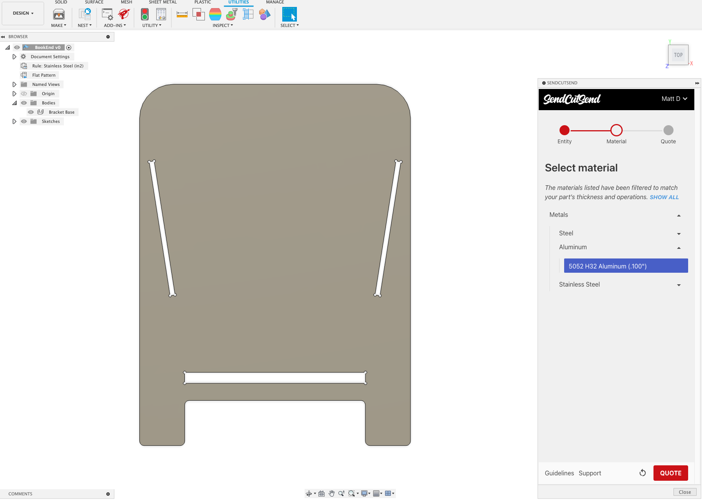This screenshot has width=702, height=500.
Task: Click the SHOW ALL materials link
Action: click(664, 197)
